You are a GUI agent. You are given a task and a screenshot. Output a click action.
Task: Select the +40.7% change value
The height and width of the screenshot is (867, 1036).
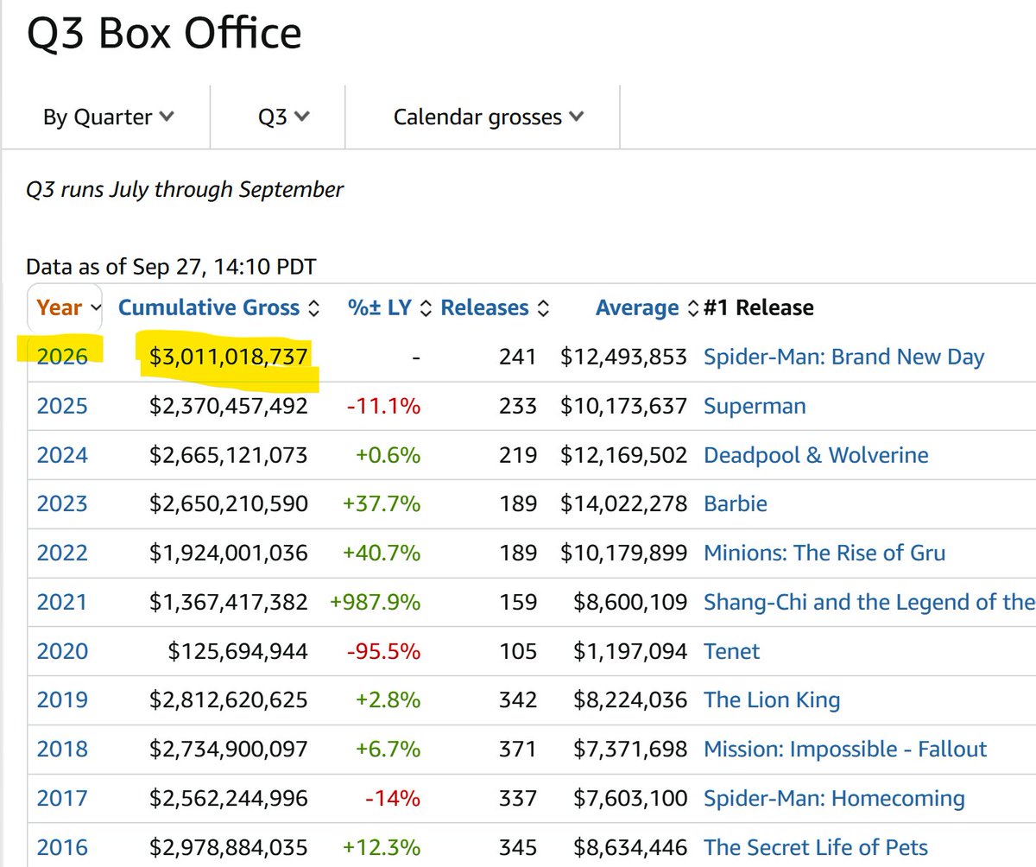click(382, 553)
